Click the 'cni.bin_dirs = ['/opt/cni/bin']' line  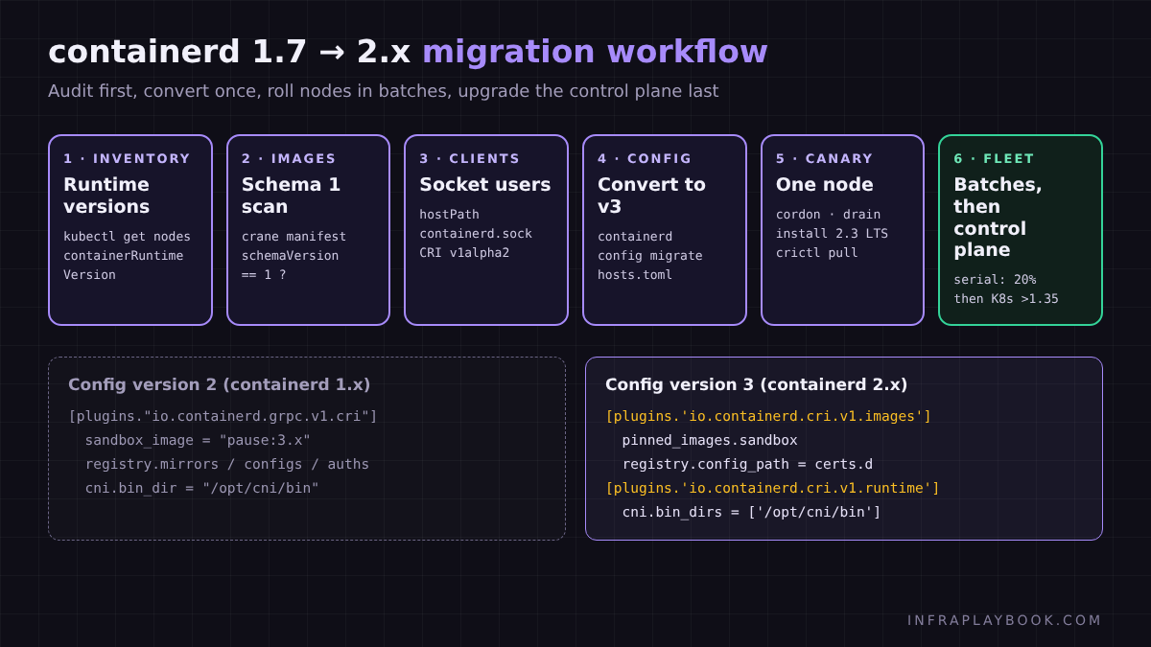[x=751, y=512]
